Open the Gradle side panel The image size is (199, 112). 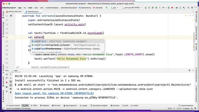(x=196, y=47)
